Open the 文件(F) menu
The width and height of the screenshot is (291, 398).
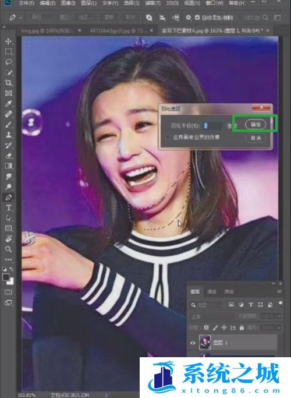click(x=26, y=3)
